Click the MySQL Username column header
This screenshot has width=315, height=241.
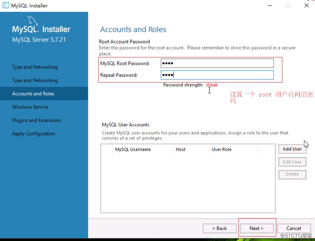[133, 149]
